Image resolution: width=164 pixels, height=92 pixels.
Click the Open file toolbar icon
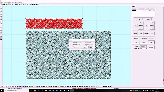pos(3,4)
